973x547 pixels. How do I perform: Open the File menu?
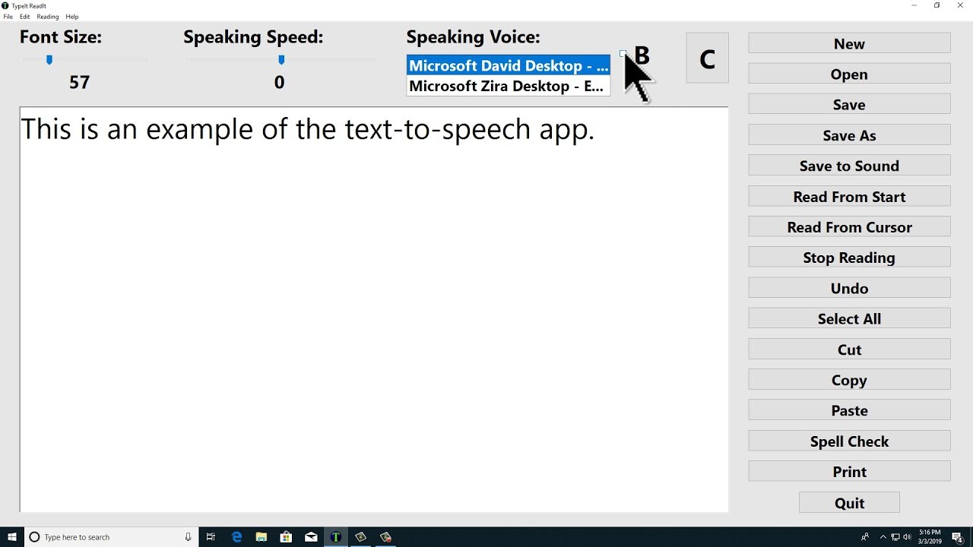[x=8, y=17]
